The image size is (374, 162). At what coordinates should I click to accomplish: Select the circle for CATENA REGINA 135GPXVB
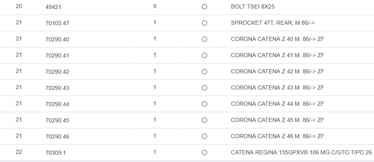tap(204, 153)
